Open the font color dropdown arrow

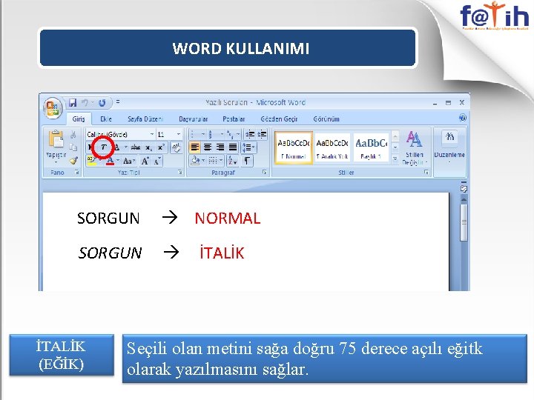[x=118, y=160]
